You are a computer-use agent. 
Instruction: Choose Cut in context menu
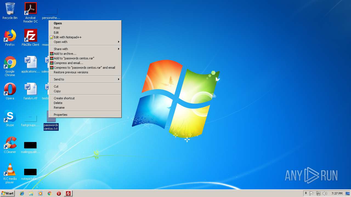click(x=85, y=86)
